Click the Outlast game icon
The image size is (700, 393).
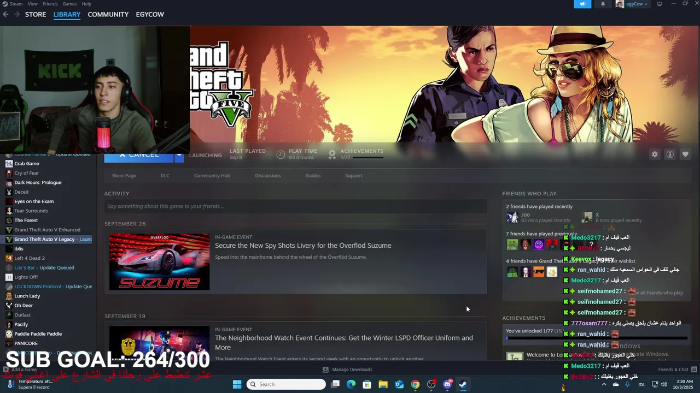[9, 315]
